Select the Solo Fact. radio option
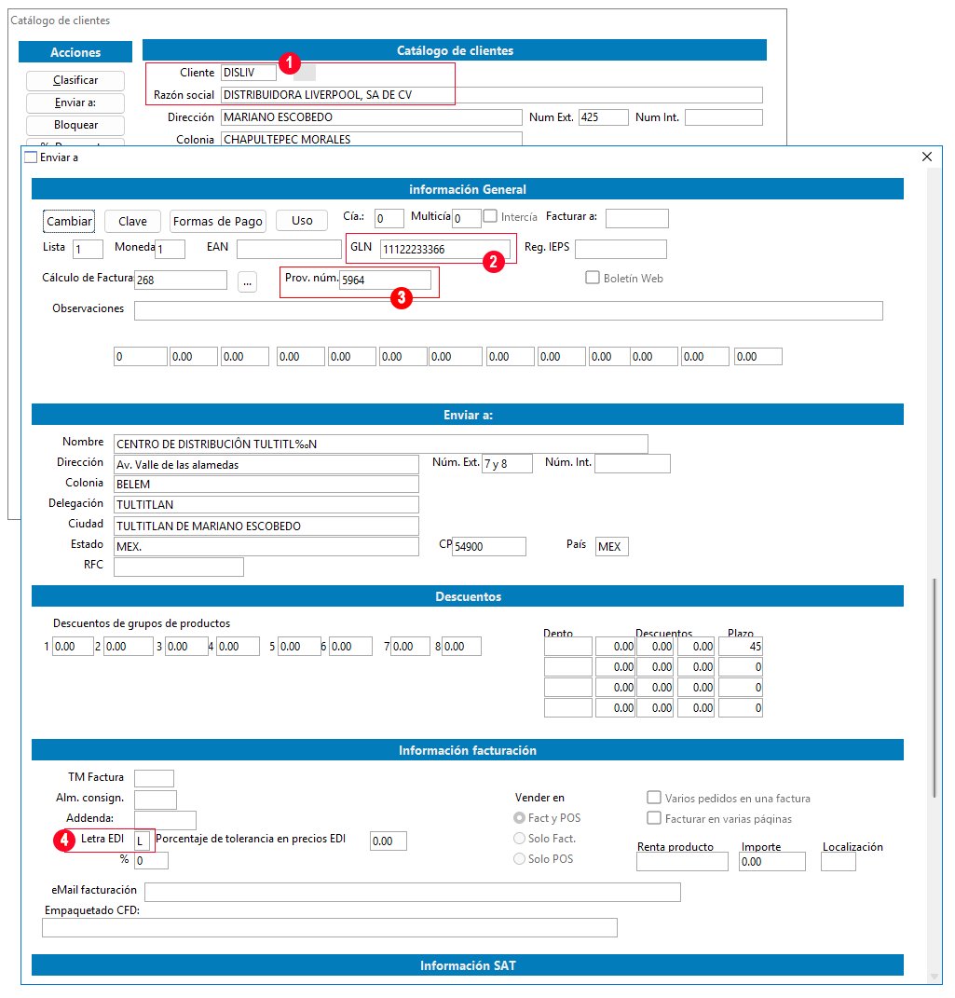Image resolution: width=955 pixels, height=998 pixels. point(520,839)
